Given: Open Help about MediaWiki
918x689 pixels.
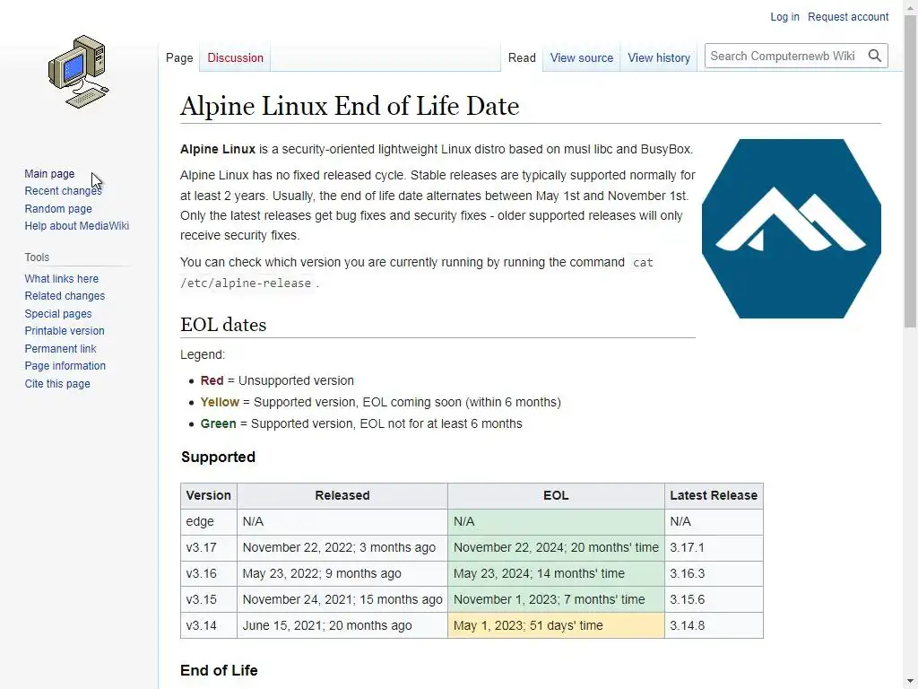Looking at the screenshot, I should point(77,225).
